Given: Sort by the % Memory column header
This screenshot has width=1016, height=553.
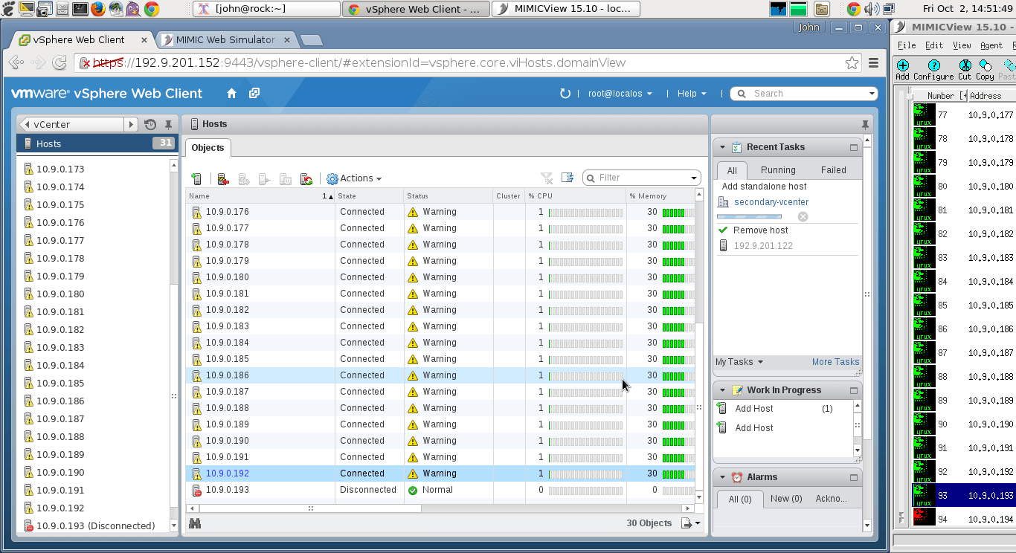Looking at the screenshot, I should coord(660,196).
